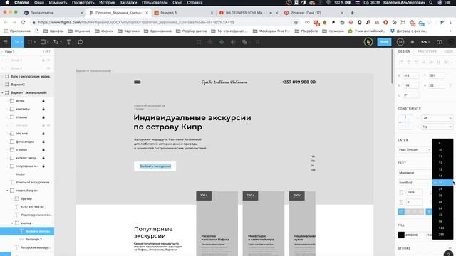The width and height of the screenshot is (456, 256).
Task: Switch to the Code tab
Action: [448, 51]
